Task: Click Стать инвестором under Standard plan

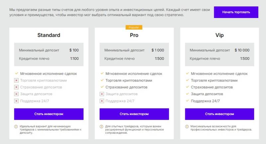Action: tap(49, 114)
